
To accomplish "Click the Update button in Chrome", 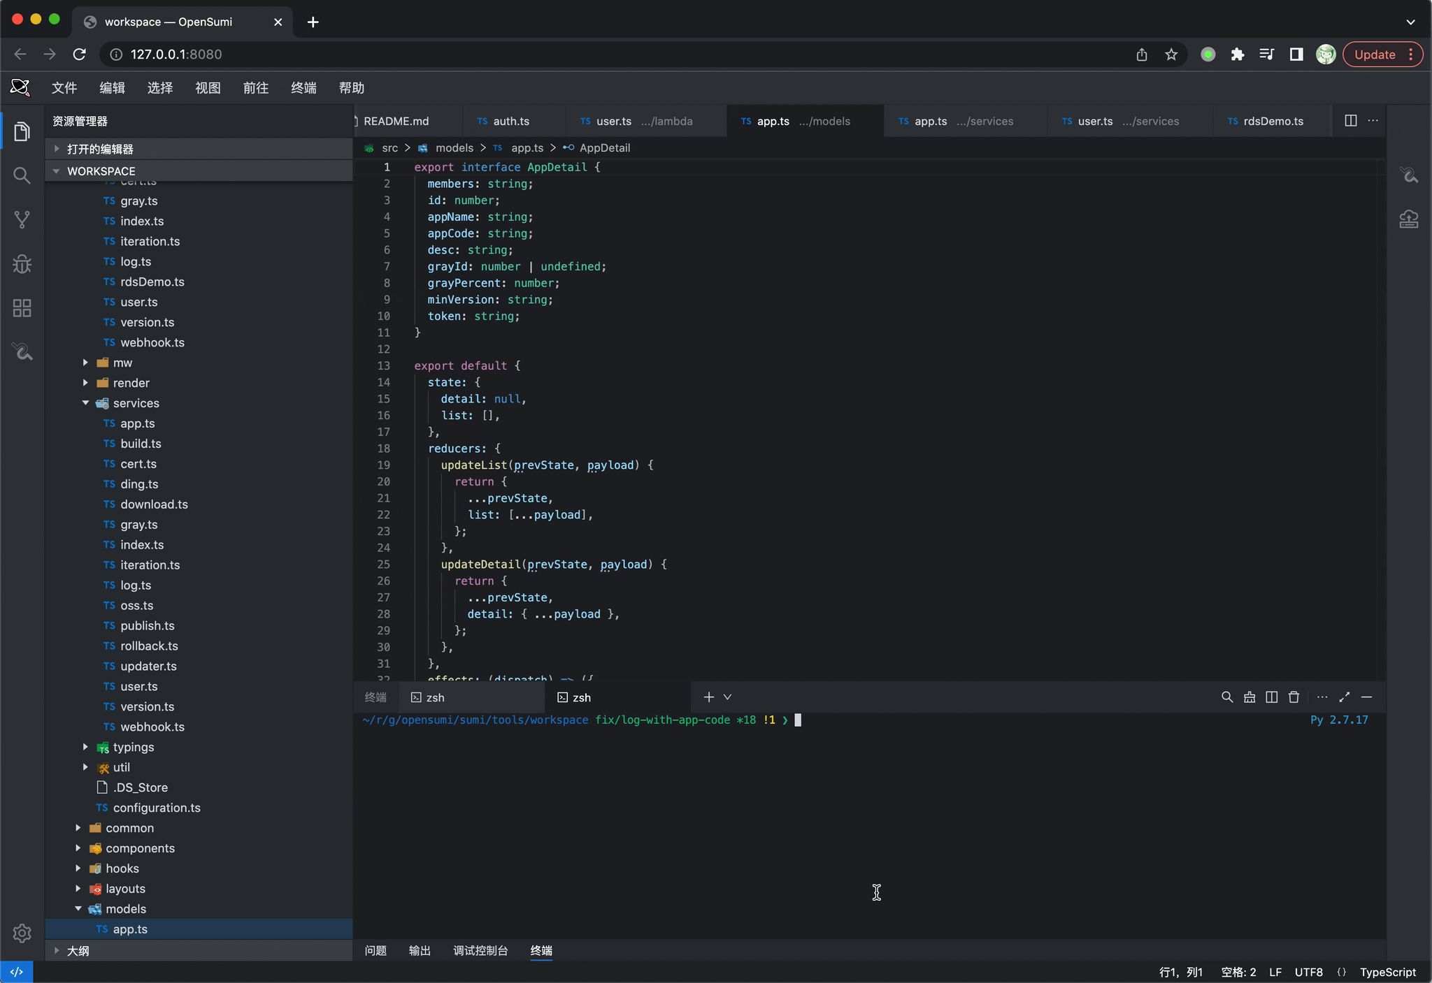I will [x=1383, y=54].
